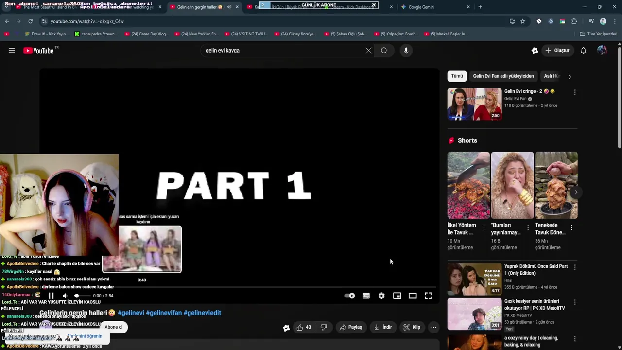Switch to miniplayer mode
Image resolution: width=622 pixels, height=350 pixels.
(397, 296)
